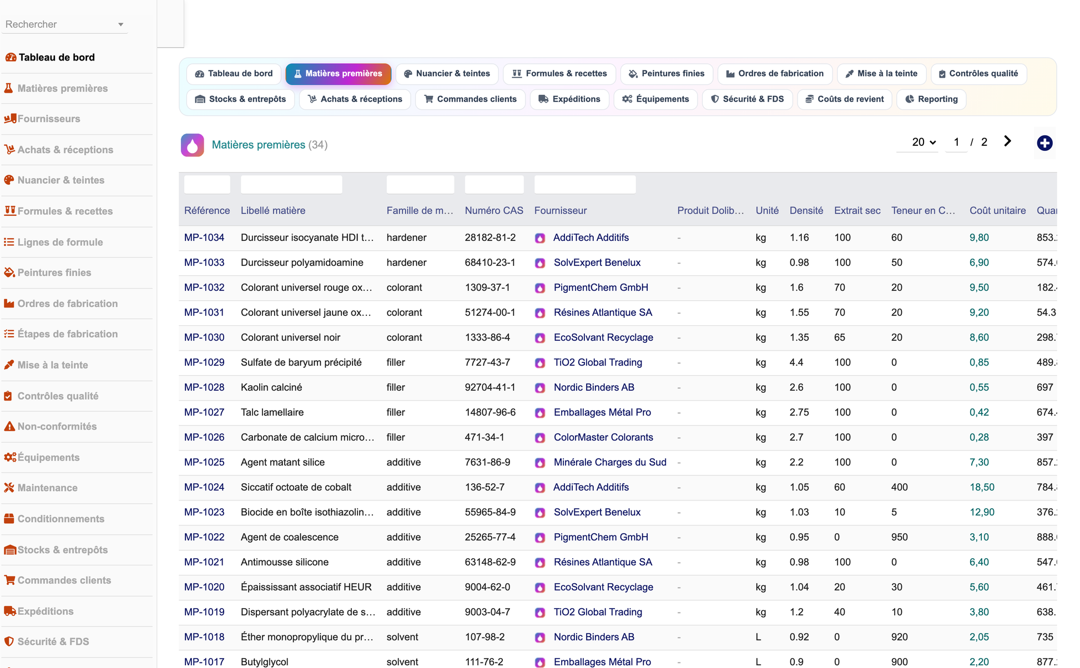
Task: Open the MP-1034 reference link
Action: click(x=204, y=237)
